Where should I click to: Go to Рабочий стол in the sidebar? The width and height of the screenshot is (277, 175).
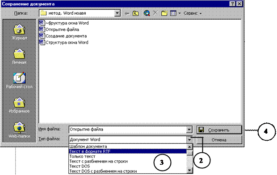pyautogui.click(x=19, y=81)
